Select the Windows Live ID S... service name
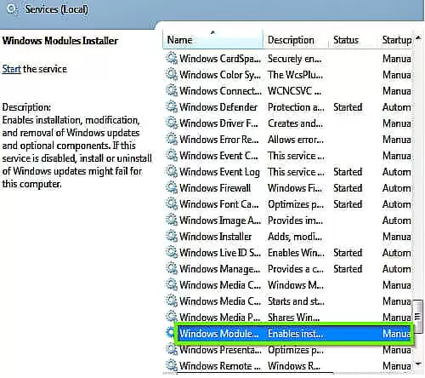The width and height of the screenshot is (425, 378). 220,253
